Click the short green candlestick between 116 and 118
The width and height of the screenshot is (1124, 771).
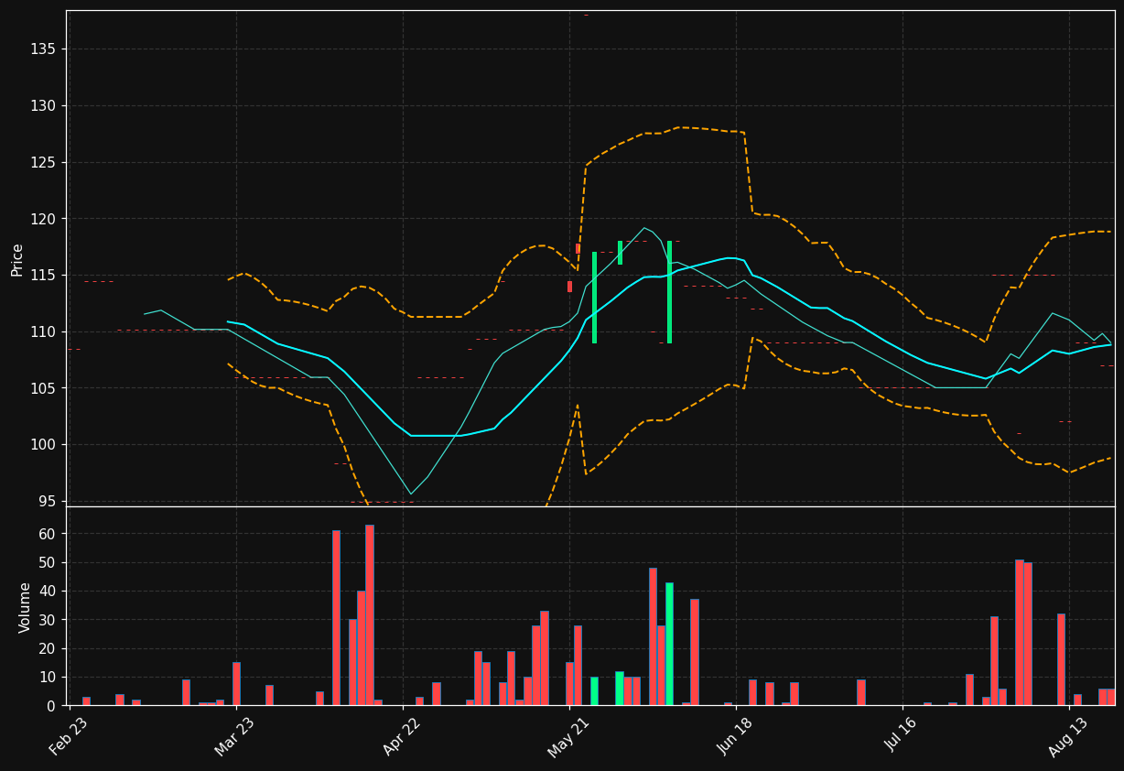click(x=620, y=253)
